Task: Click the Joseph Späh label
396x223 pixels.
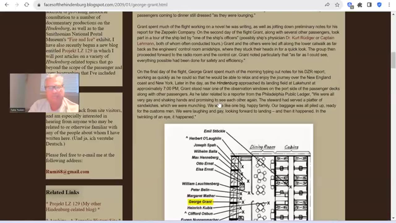Action: coord(204,145)
